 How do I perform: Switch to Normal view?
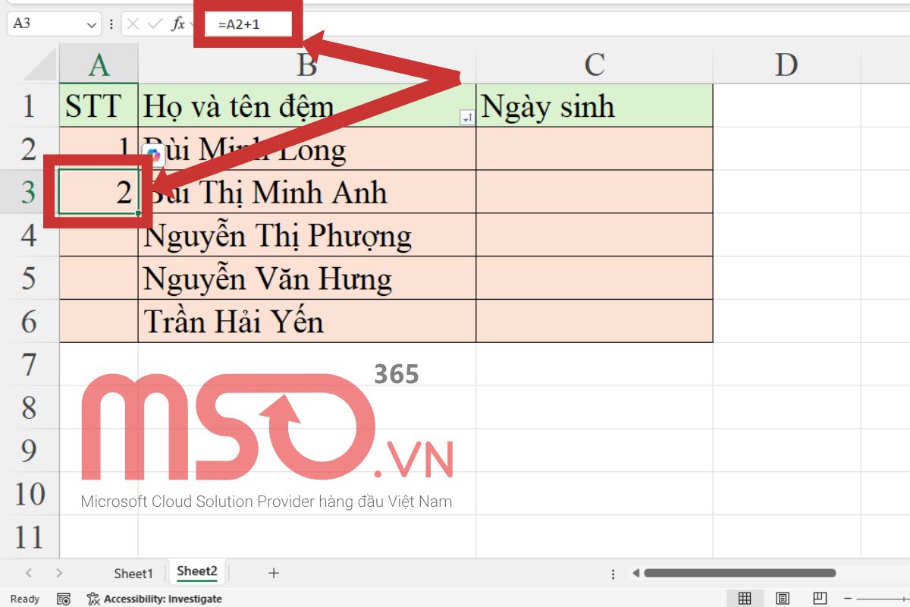coord(745,599)
